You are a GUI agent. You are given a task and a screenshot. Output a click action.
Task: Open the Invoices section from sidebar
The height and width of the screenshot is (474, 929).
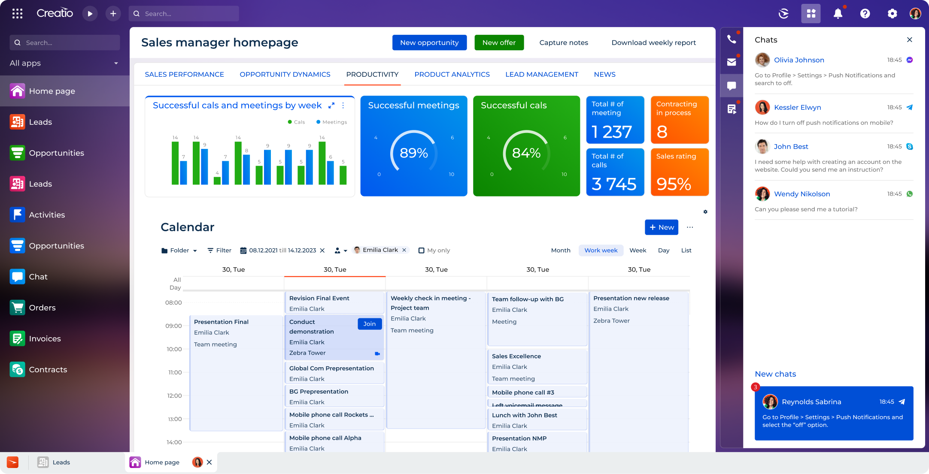[x=45, y=338]
